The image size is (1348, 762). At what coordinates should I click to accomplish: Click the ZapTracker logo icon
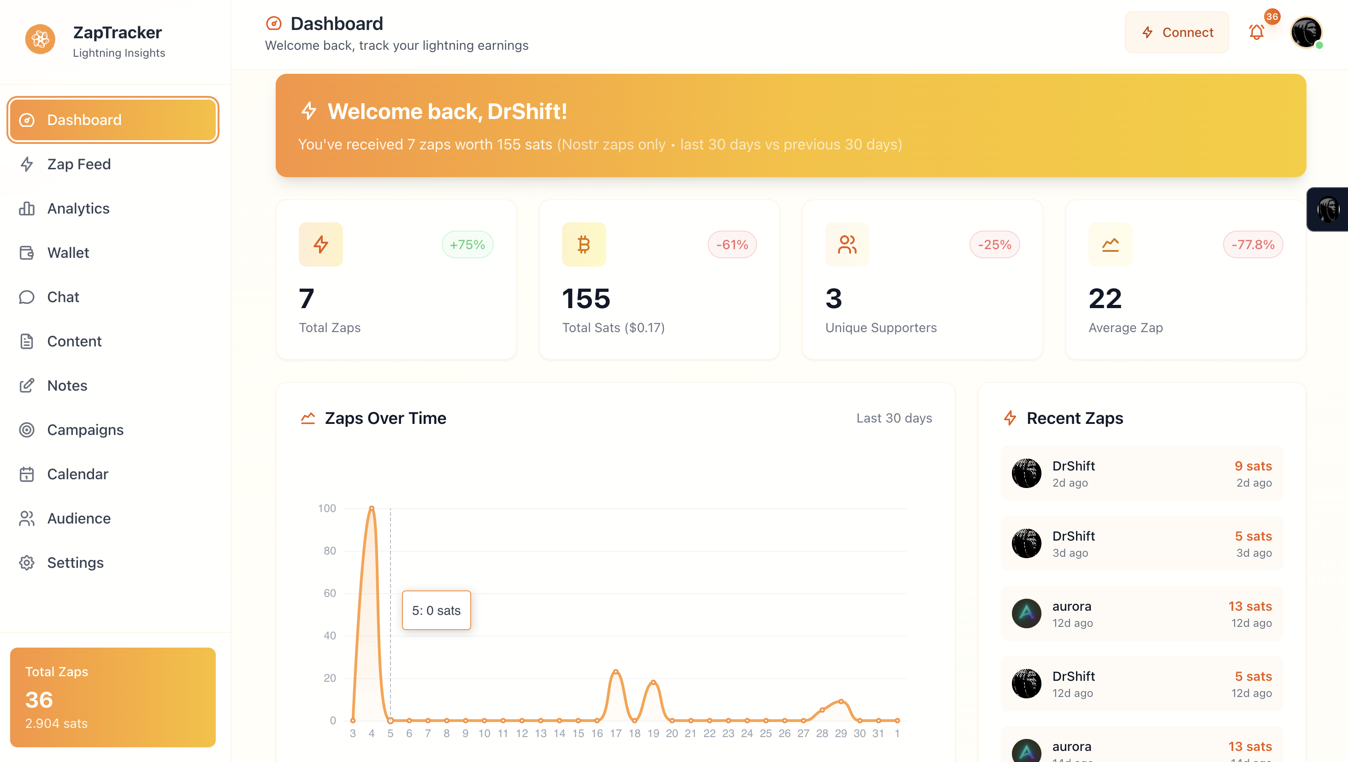pos(40,39)
